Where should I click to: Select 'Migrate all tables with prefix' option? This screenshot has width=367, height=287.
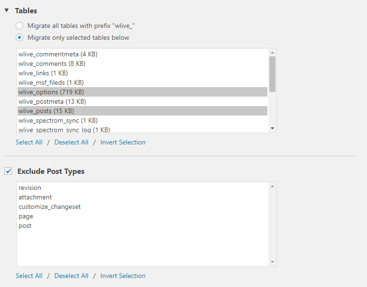[19, 26]
